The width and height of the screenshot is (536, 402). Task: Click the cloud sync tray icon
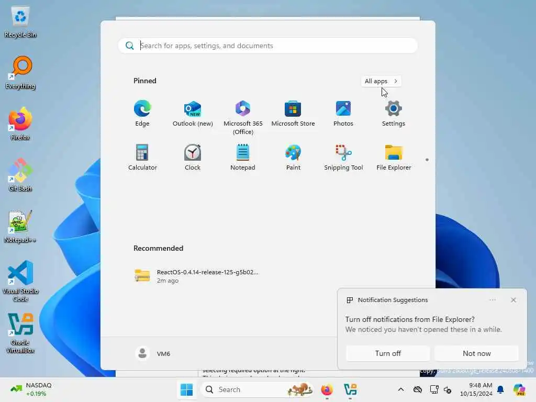[x=417, y=389]
